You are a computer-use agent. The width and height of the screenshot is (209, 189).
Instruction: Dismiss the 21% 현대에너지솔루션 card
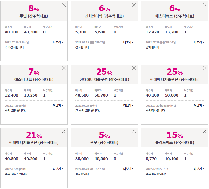click(x=64, y=132)
